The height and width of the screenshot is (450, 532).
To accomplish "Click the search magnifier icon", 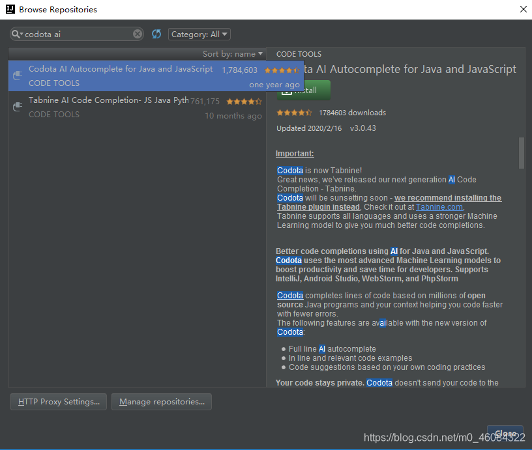I will click(16, 34).
